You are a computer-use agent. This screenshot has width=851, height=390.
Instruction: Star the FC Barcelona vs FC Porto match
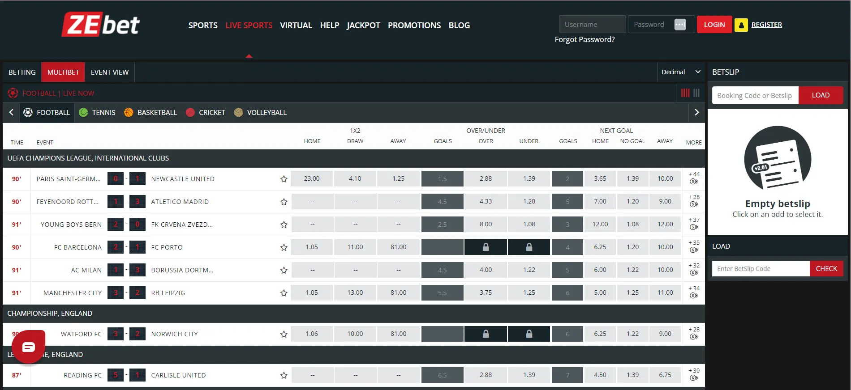point(284,247)
